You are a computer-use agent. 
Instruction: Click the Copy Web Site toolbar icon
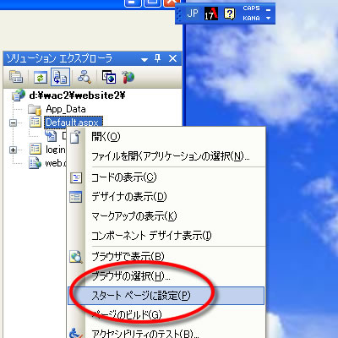pyautogui.click(x=109, y=77)
